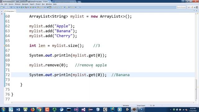199x112 pixels.
Task: Open the Edit menu
Action: [6, 4]
